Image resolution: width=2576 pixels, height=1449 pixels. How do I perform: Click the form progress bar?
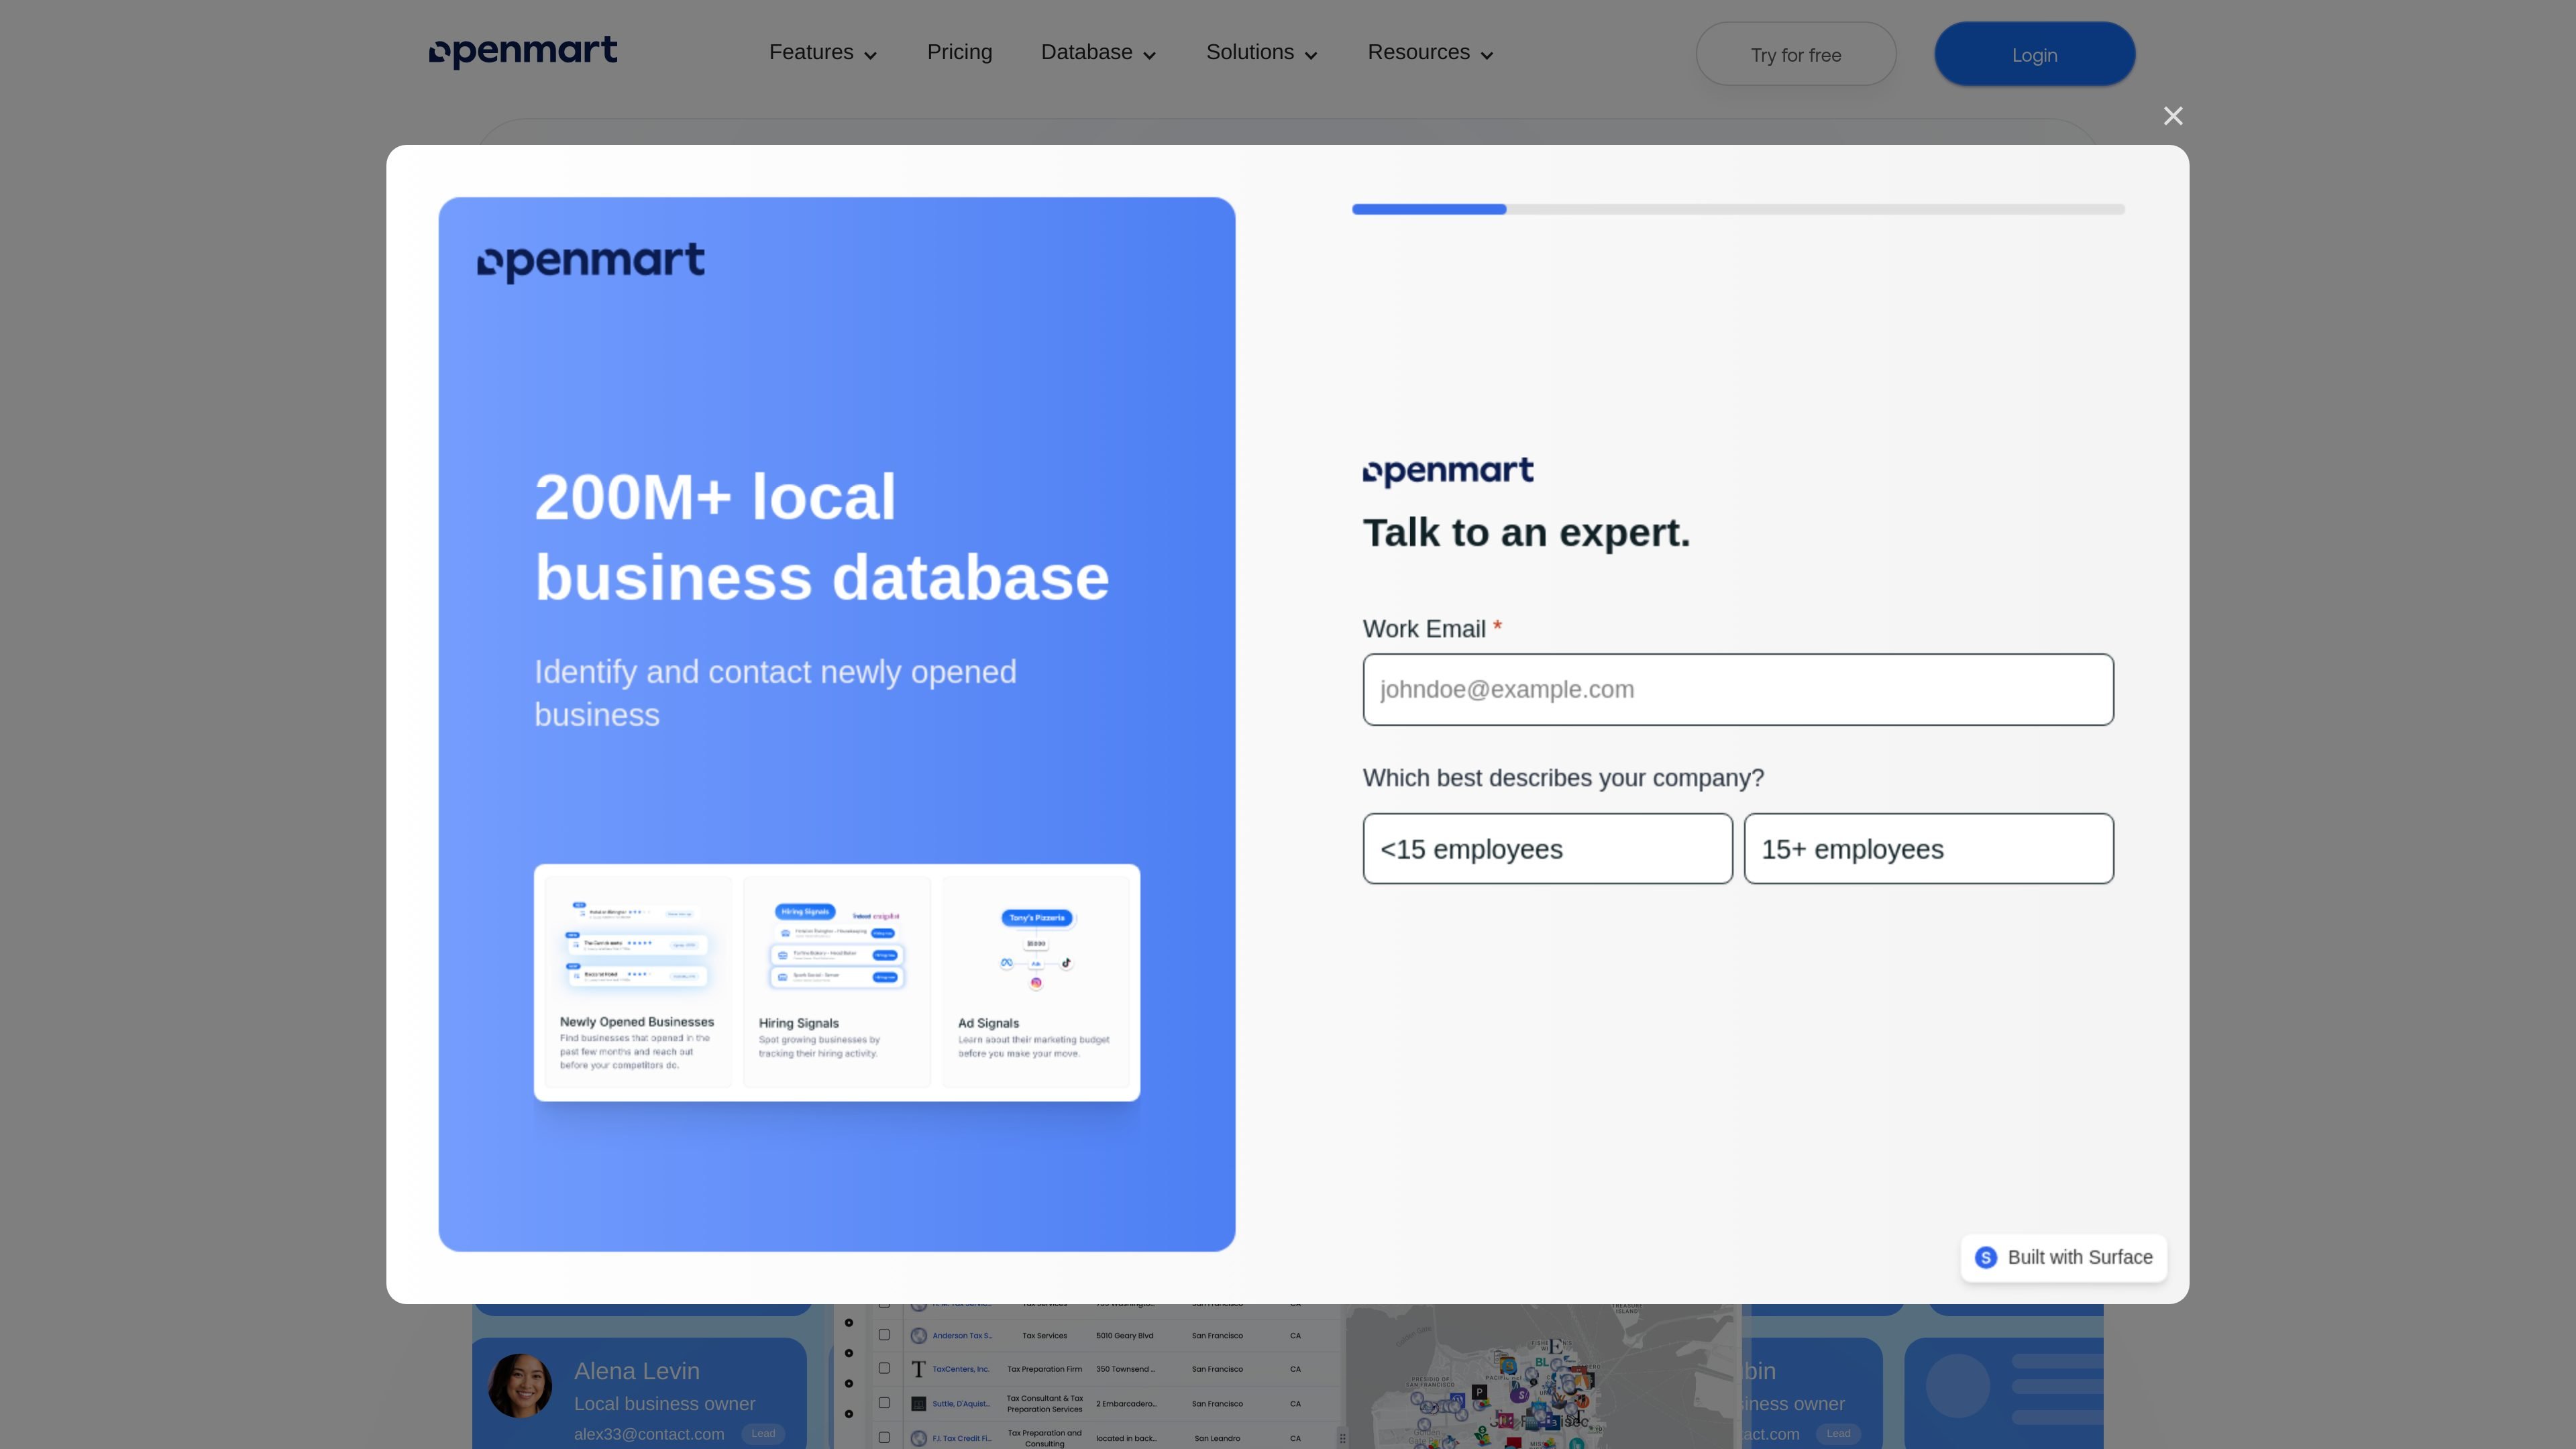1738,209
